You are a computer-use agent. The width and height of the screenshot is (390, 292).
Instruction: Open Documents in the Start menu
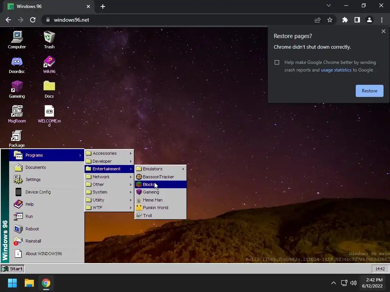point(47,167)
